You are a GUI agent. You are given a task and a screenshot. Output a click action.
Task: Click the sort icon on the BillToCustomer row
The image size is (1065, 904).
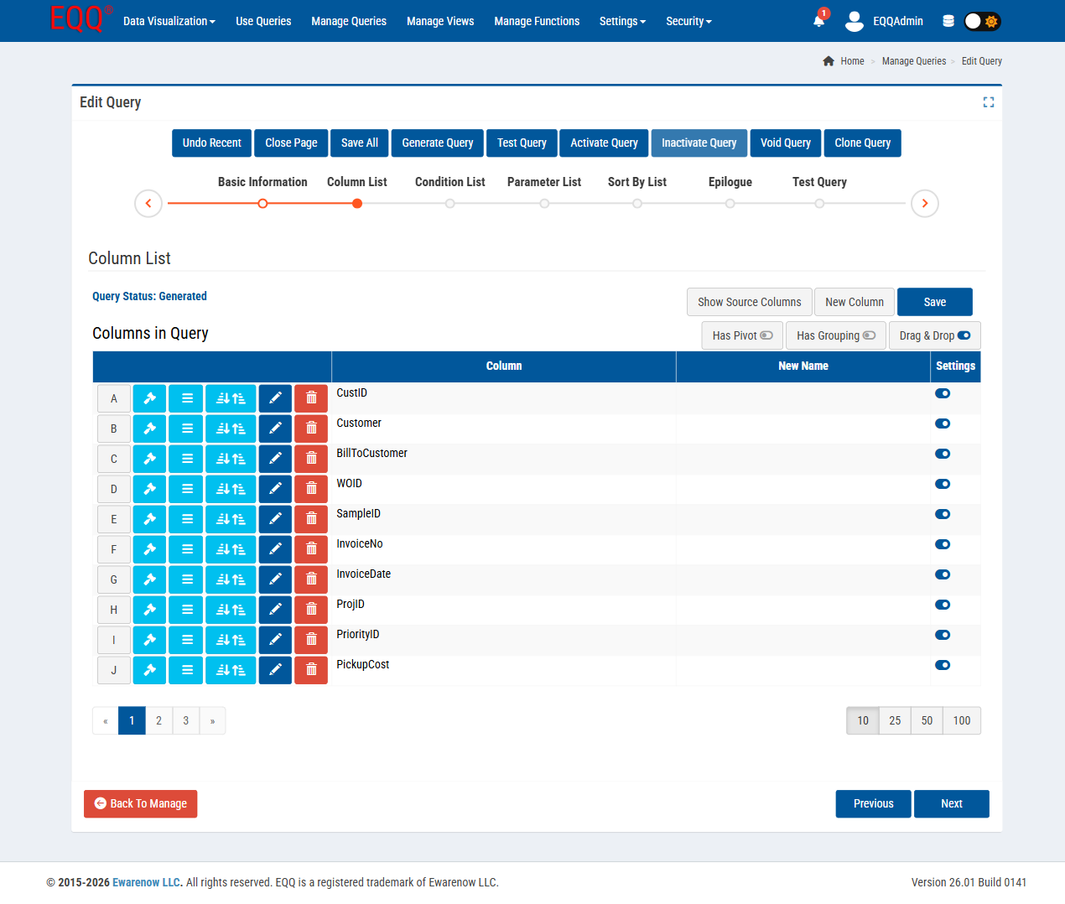(x=231, y=458)
